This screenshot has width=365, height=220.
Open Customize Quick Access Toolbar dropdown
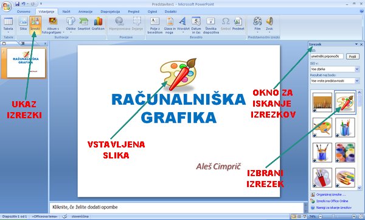(x=41, y=4)
